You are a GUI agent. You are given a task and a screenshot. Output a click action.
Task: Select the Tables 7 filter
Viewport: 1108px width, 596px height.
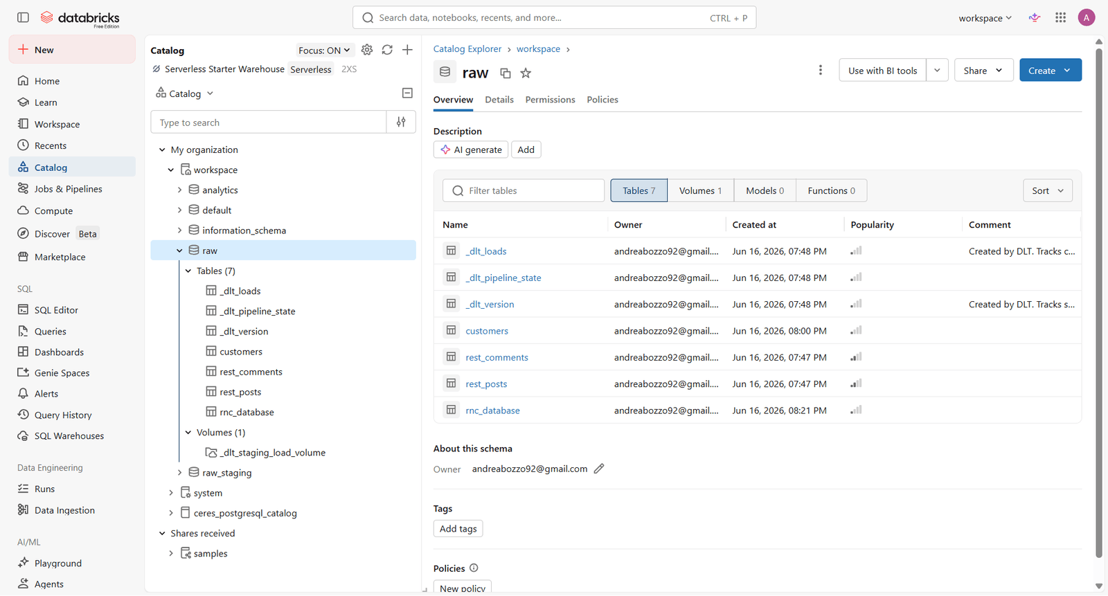pyautogui.click(x=638, y=190)
